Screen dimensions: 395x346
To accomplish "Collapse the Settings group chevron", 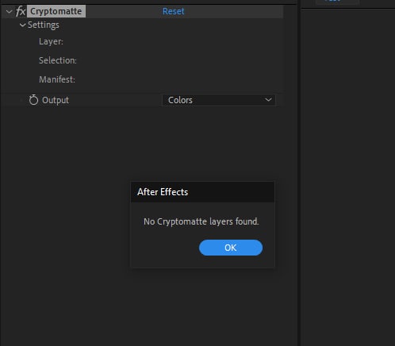I will (23, 25).
